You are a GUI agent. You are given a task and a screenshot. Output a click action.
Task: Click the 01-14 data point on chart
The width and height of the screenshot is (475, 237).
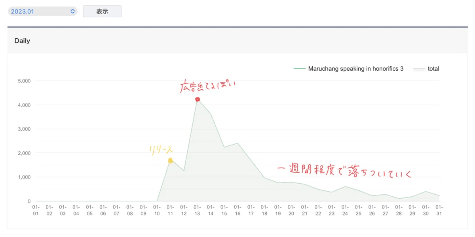tap(211, 114)
